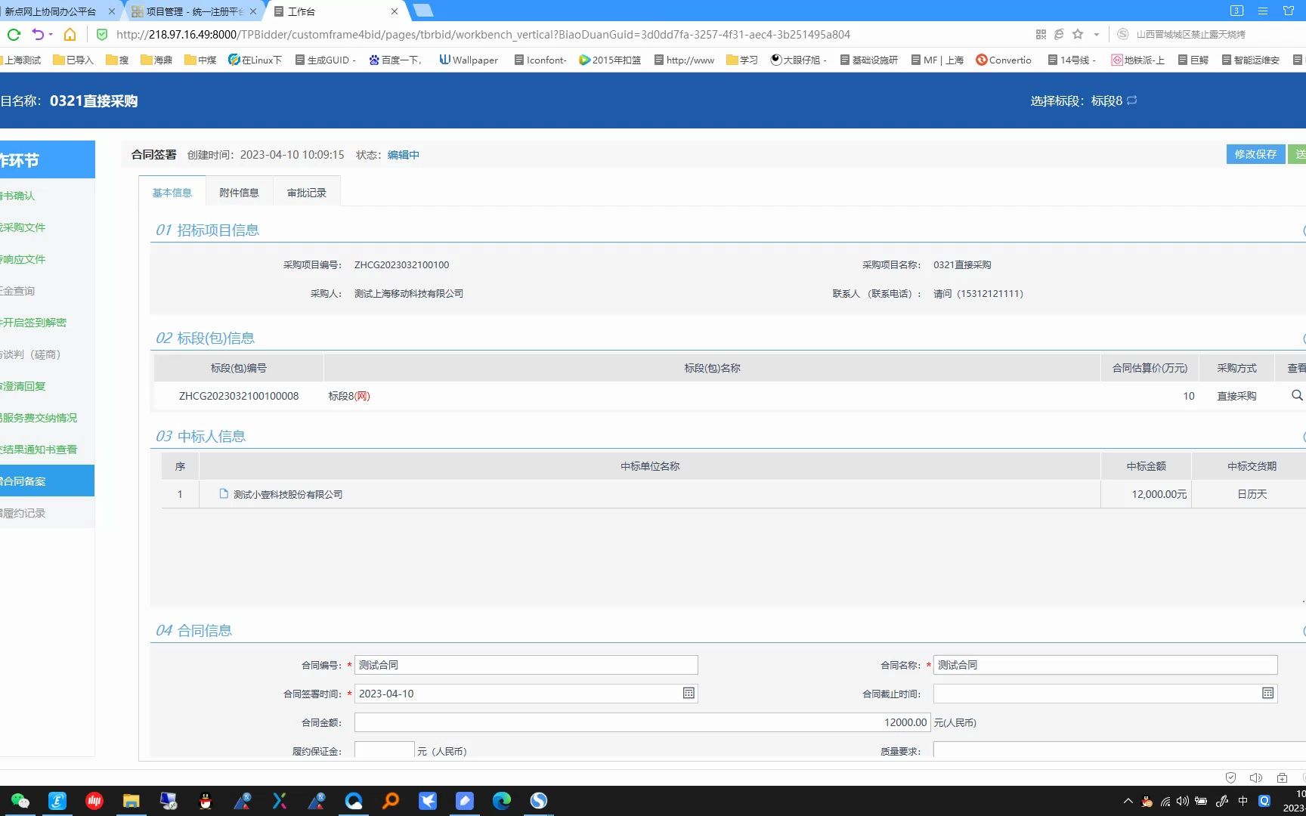Open the calendar picker for 合同截止时间
1306x816 pixels.
point(1268,693)
